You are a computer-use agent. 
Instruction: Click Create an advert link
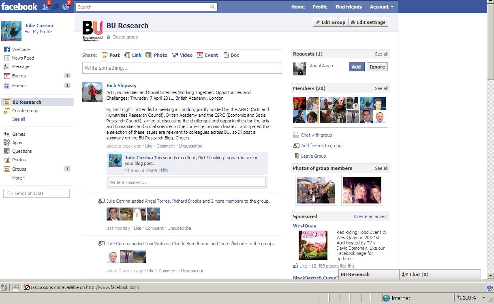[371, 216]
